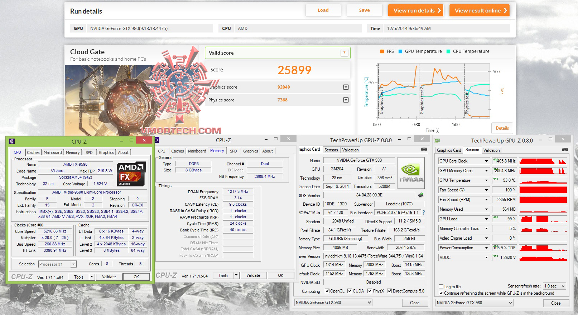Image resolution: width=578 pixels, height=315 pixels.
Task: Click the View run details button
Action: 416,10
